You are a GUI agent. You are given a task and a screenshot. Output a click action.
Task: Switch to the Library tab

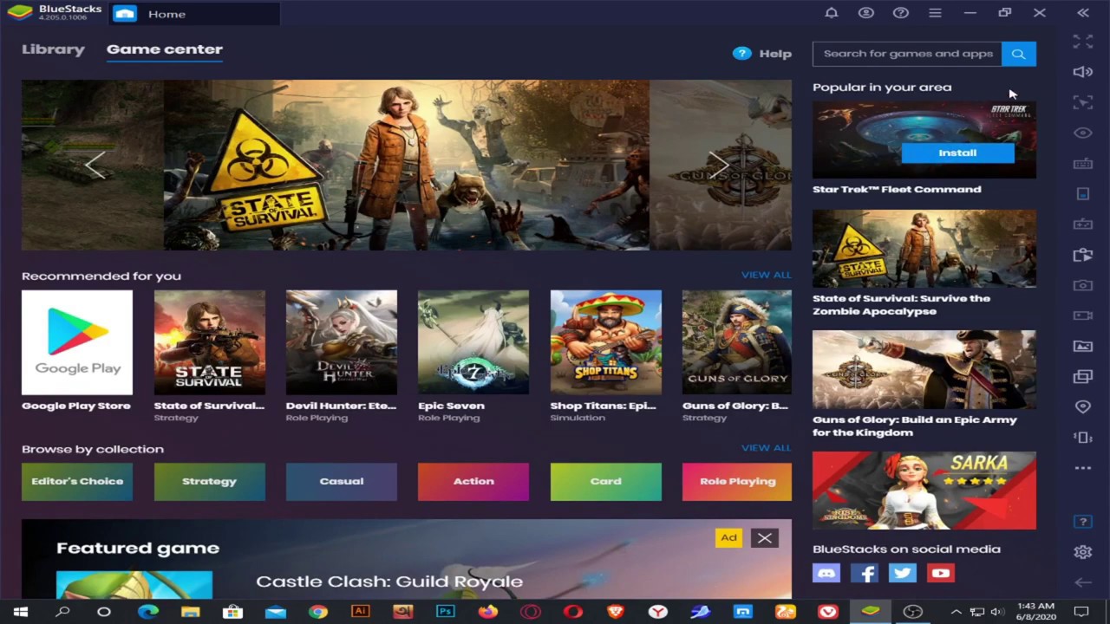[53, 49]
